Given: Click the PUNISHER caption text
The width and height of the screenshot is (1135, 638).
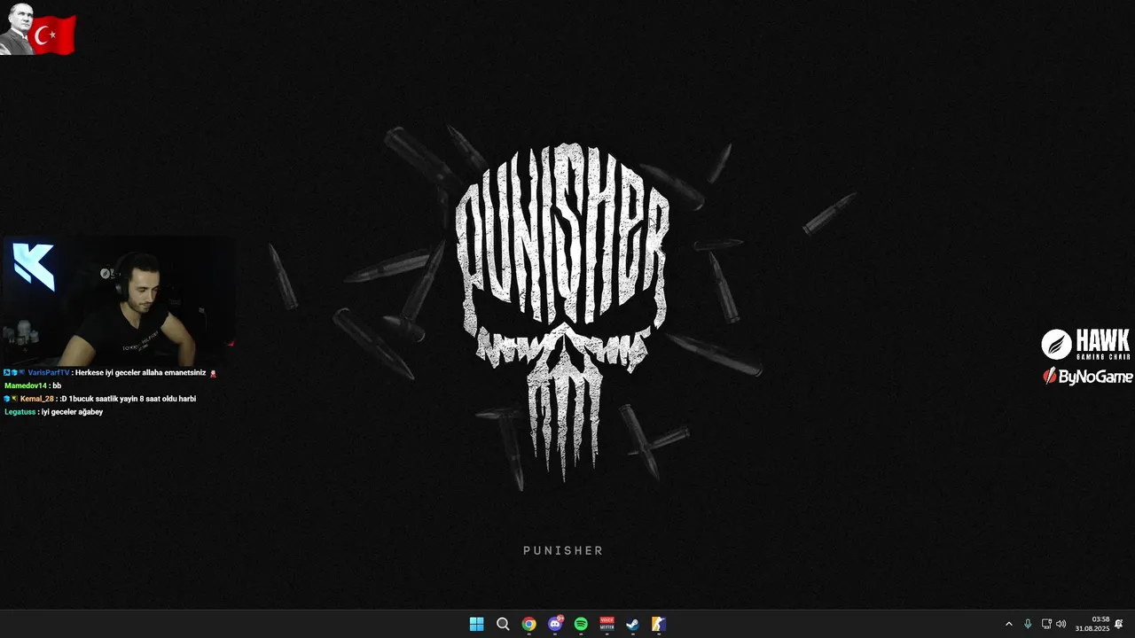Looking at the screenshot, I should (x=563, y=550).
